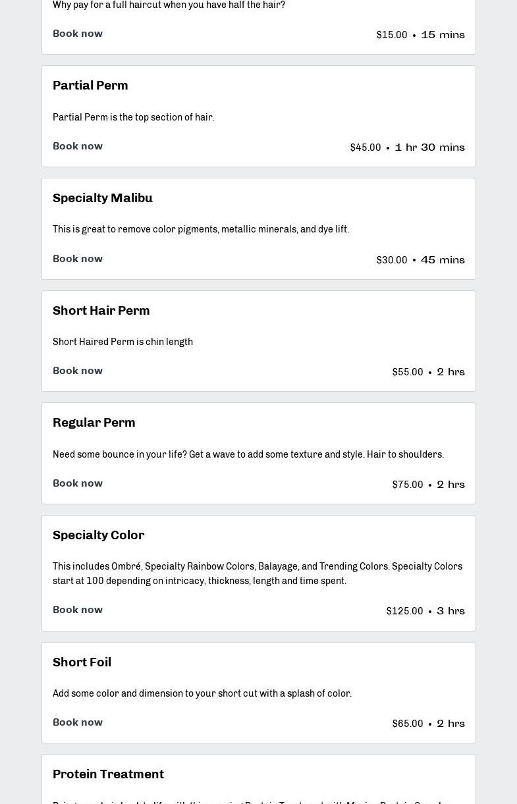The height and width of the screenshot is (804, 517).
Task: Open the Specialty Malibu service title
Action: 103,198
